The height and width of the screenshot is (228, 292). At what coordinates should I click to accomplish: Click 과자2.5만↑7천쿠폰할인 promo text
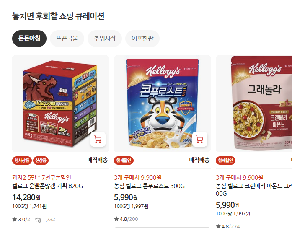point(41,177)
